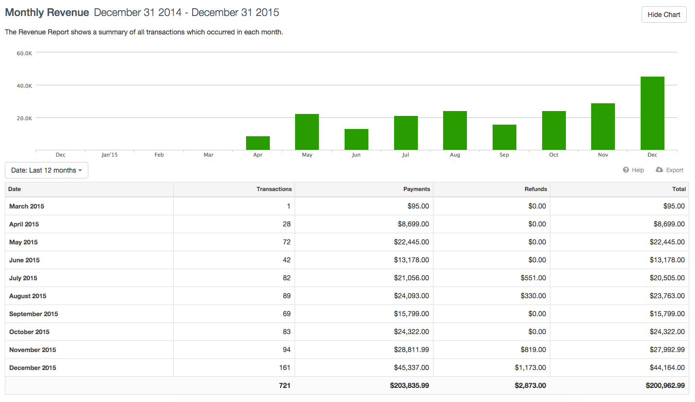Screen dimensions: 695x402
Task: Click the $203,835.99 payments grand total
Action: coord(410,386)
